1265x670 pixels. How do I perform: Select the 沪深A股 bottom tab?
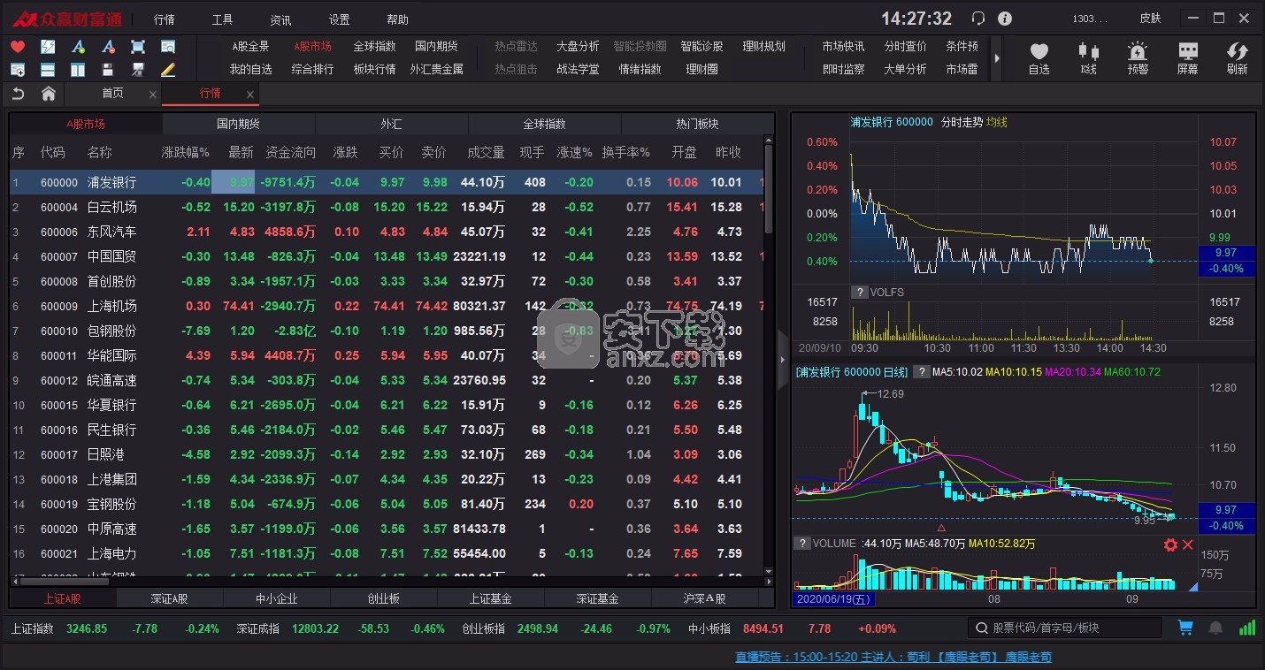(704, 598)
